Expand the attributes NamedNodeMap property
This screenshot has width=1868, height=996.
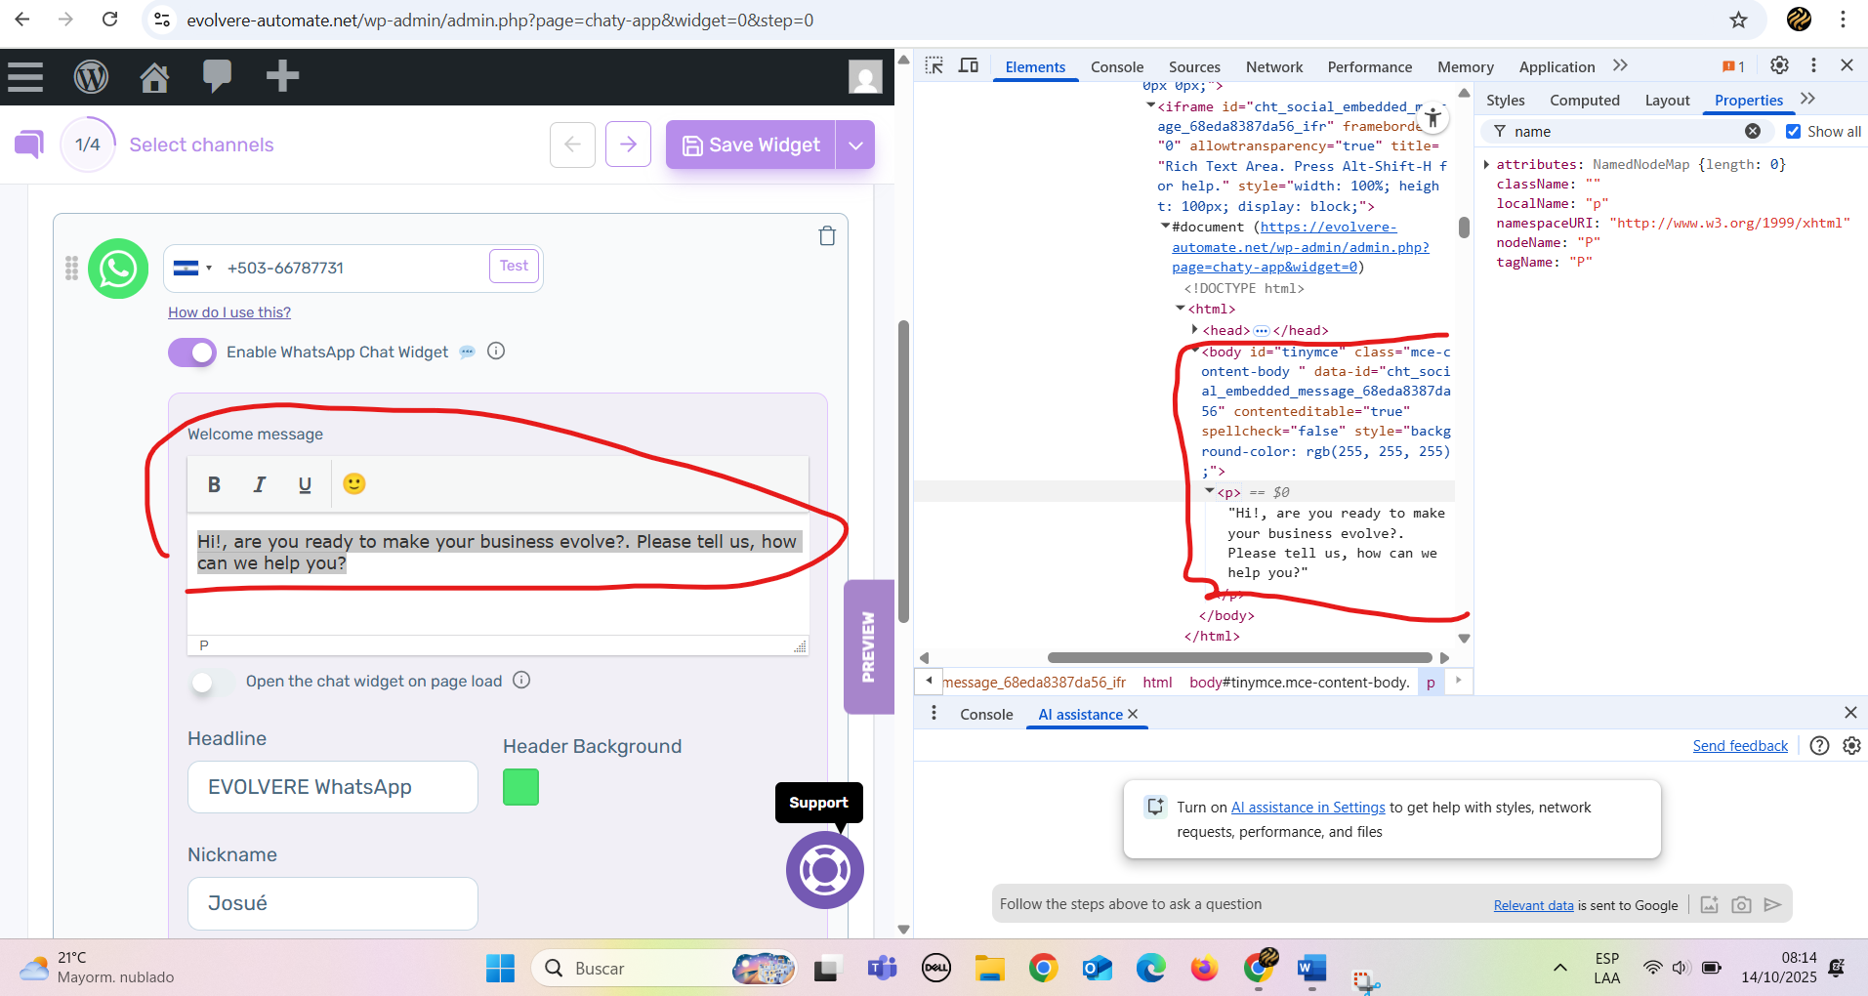1487,165
